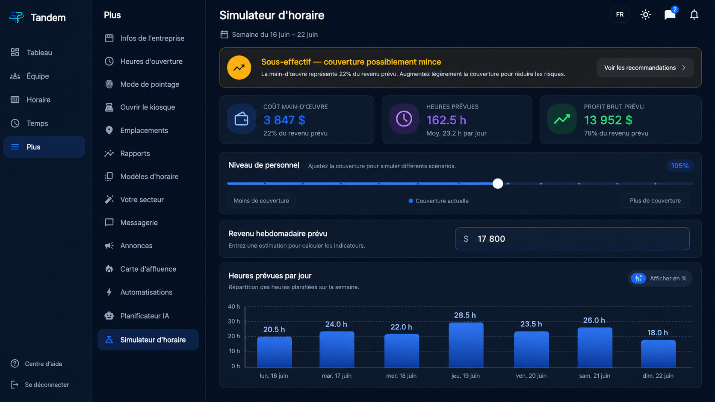Click the Annonces megaphone icon

click(109, 246)
